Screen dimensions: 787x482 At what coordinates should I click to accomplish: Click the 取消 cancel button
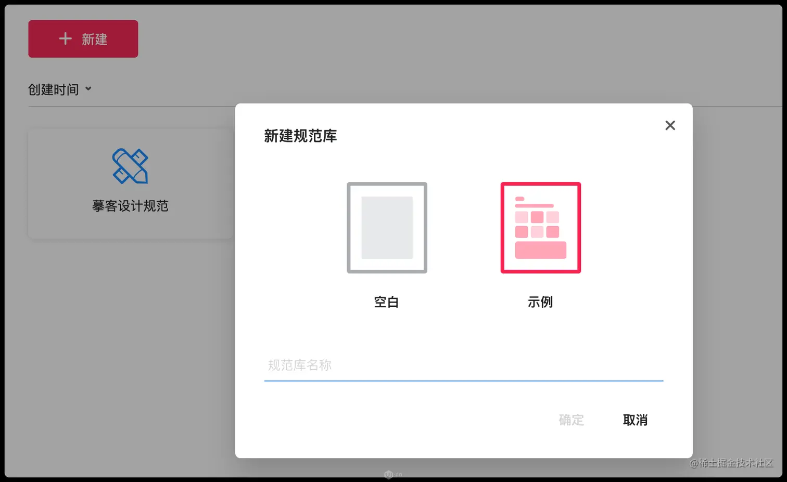click(x=635, y=420)
